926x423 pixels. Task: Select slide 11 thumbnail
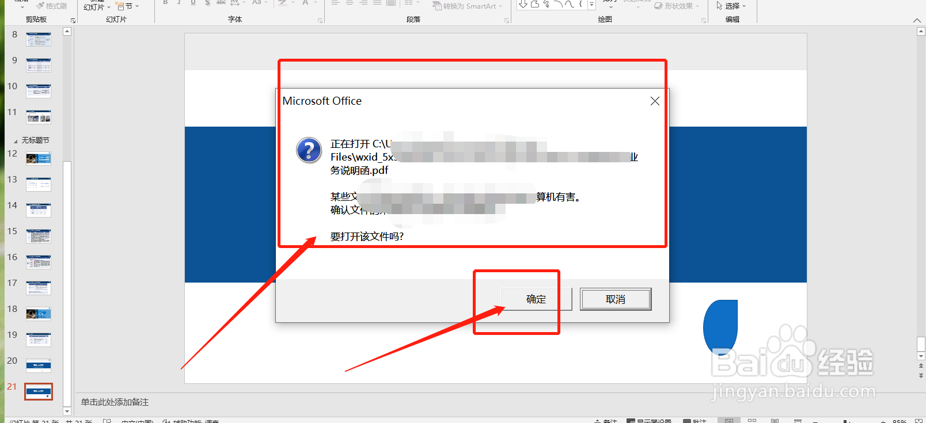(39, 117)
